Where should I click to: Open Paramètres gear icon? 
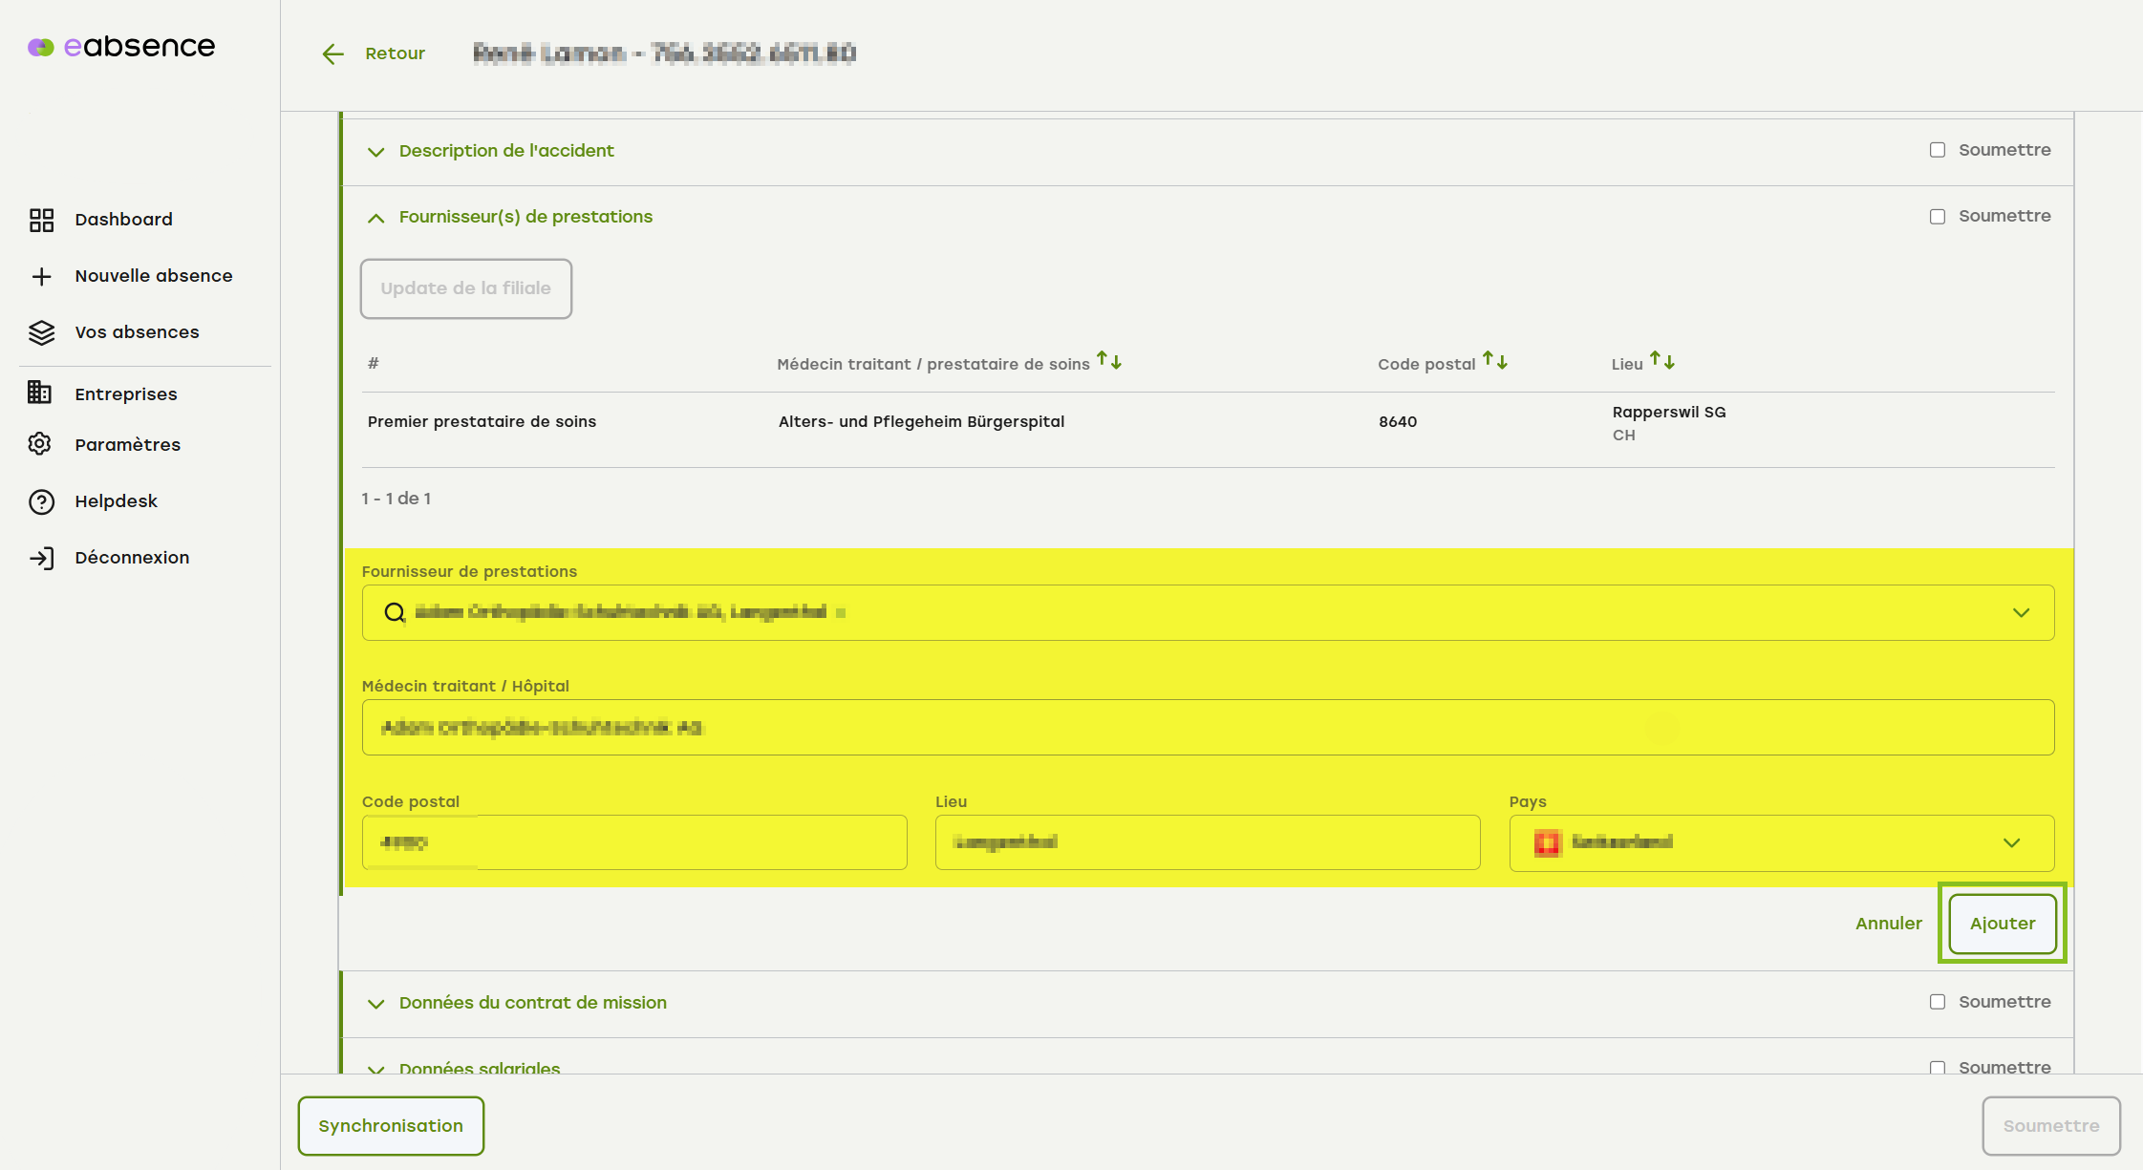click(40, 444)
